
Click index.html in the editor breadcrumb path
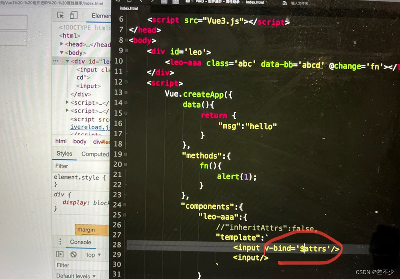pos(254,2)
